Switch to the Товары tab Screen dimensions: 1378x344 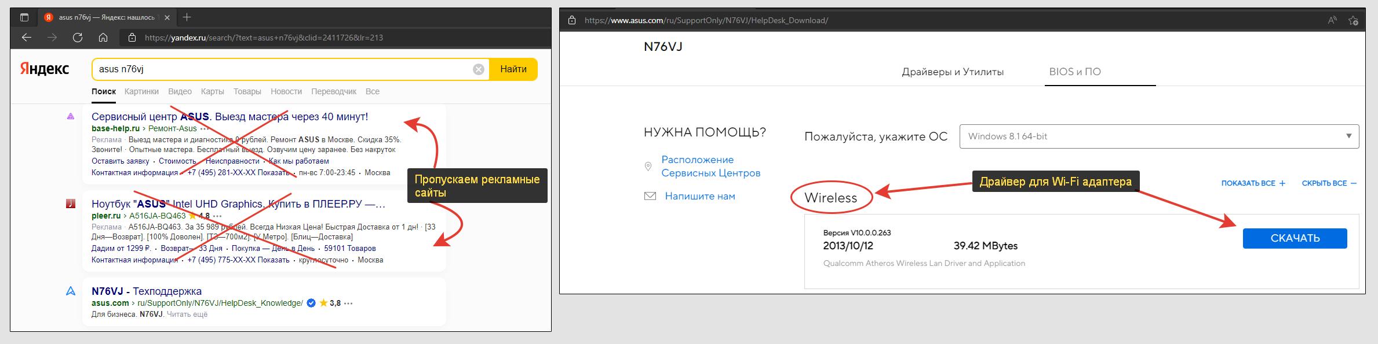247,91
